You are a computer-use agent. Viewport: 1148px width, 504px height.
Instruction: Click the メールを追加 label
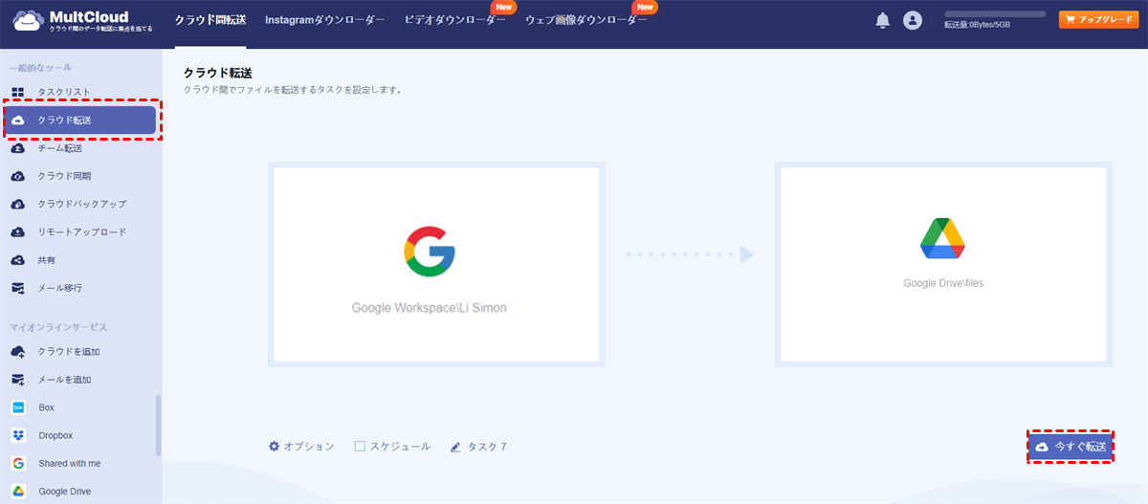(64, 380)
